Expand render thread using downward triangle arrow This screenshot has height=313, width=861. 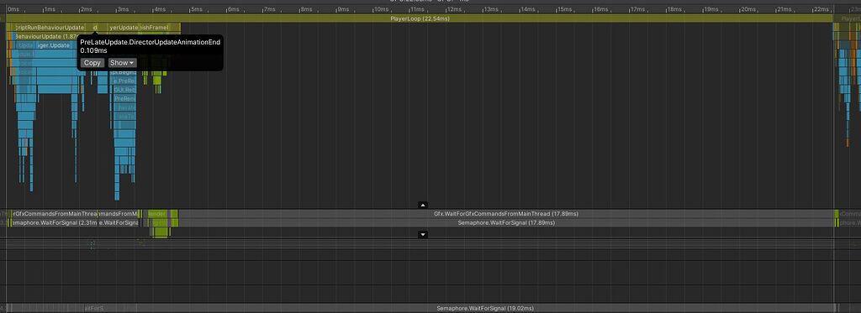coord(423,235)
